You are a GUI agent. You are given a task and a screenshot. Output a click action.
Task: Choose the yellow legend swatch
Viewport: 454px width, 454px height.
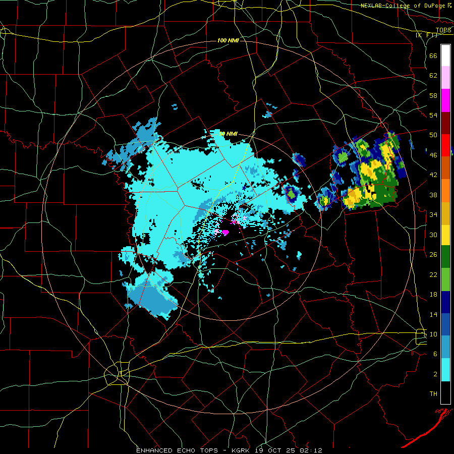click(445, 235)
